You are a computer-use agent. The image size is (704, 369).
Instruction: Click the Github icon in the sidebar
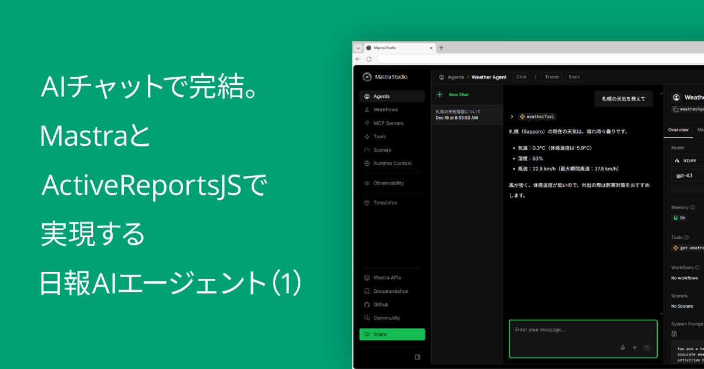365,304
